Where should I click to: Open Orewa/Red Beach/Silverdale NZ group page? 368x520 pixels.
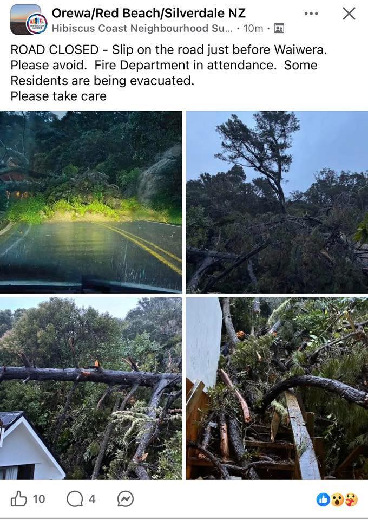pyautogui.click(x=149, y=13)
